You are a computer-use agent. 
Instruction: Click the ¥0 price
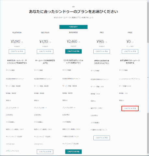click(129, 41)
